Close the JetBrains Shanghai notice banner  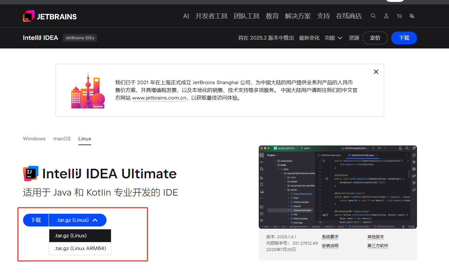pyautogui.click(x=376, y=72)
